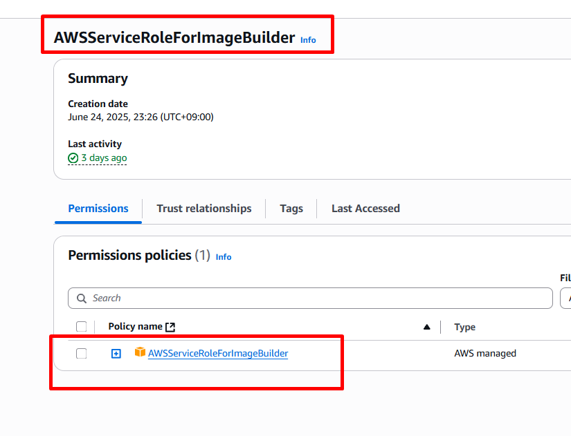
Task: Click the Summary heading
Action: pos(98,79)
